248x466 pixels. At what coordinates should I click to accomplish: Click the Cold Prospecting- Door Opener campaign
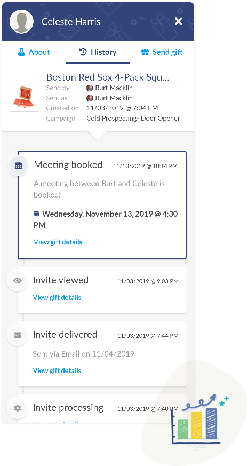133,119
